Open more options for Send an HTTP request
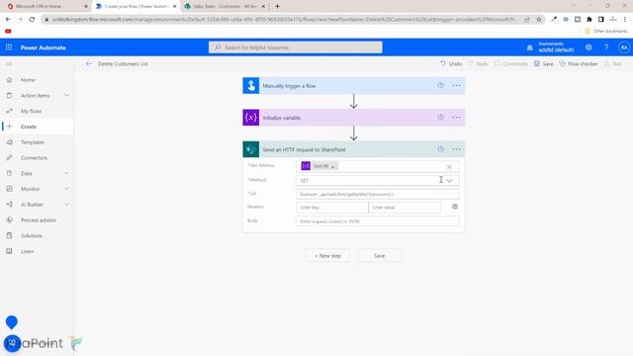 (x=456, y=149)
